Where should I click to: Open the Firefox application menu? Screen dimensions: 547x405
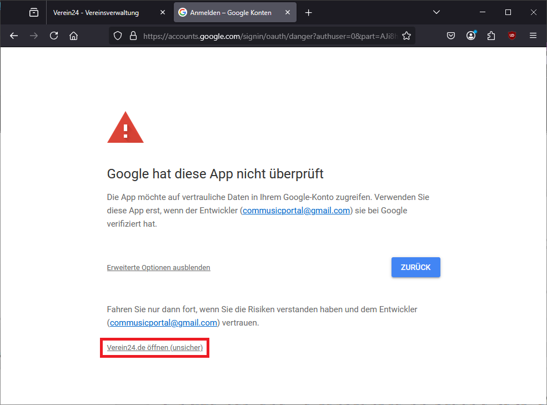533,36
